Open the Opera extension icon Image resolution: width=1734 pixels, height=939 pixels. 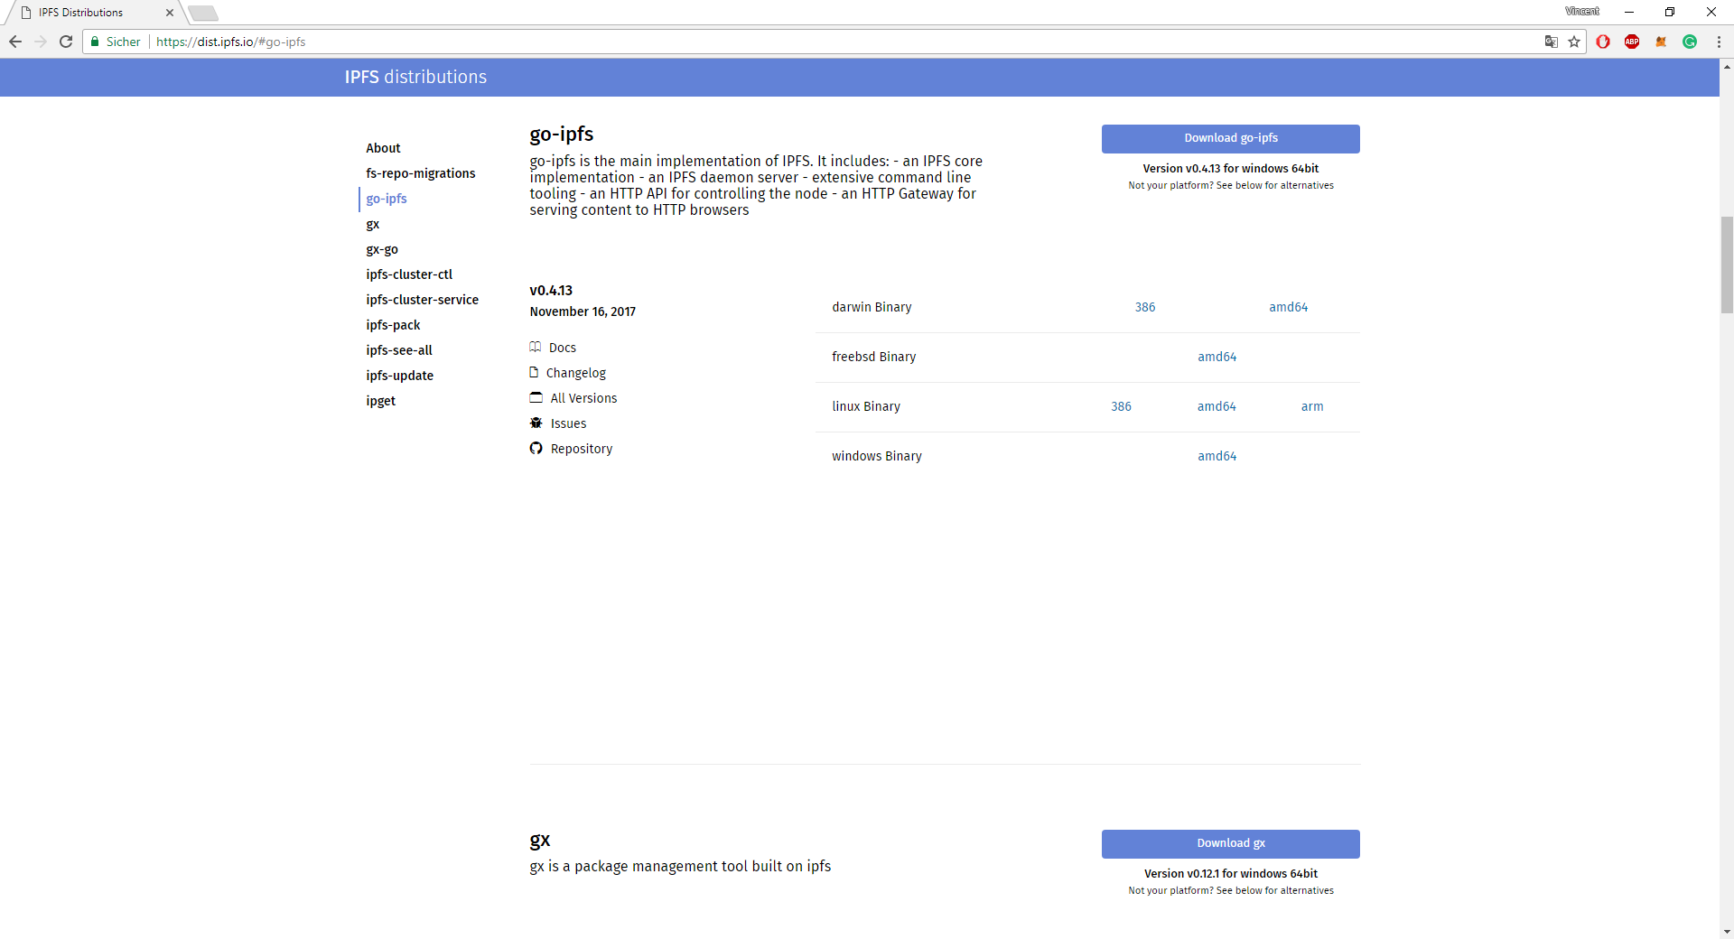(1603, 42)
